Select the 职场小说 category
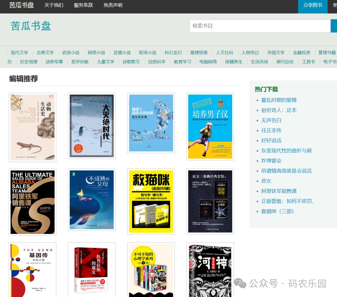337x297 pixels. (x=148, y=52)
